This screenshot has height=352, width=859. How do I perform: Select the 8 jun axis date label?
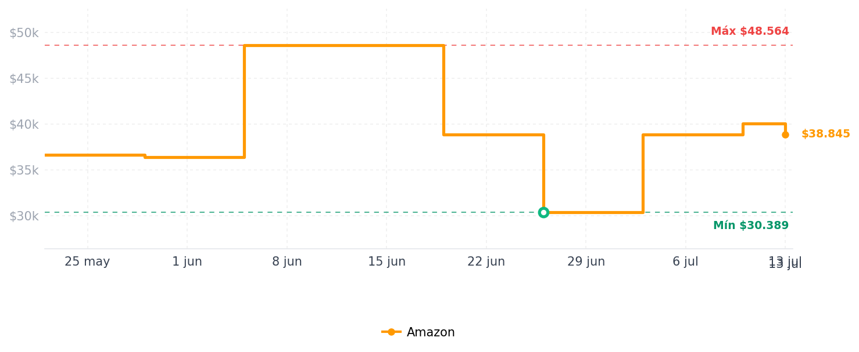[287, 262]
